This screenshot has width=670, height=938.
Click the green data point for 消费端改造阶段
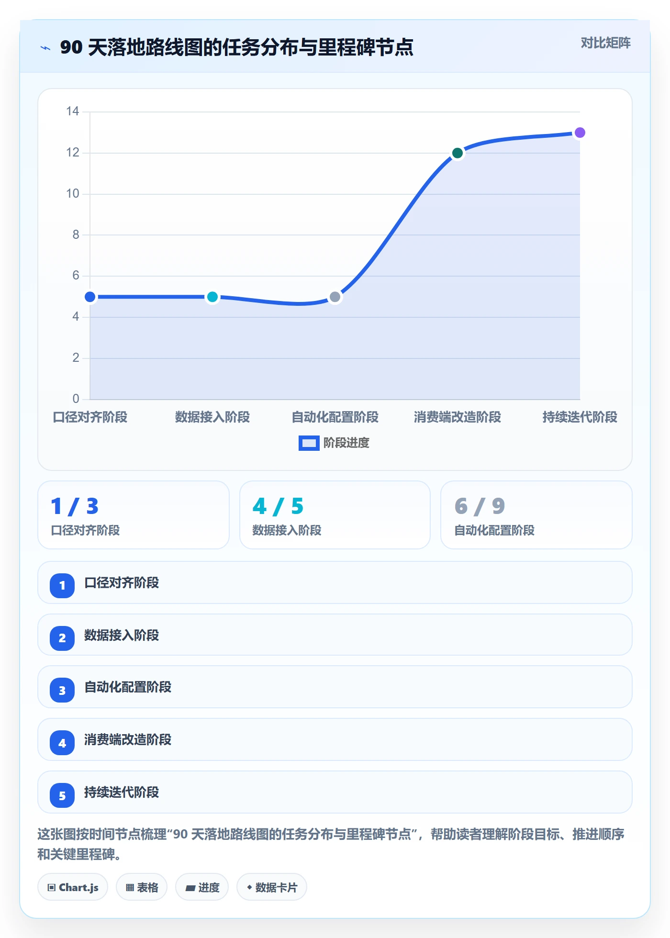pos(458,153)
